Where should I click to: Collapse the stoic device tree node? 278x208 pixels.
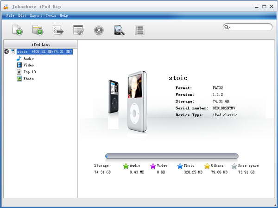(6, 51)
